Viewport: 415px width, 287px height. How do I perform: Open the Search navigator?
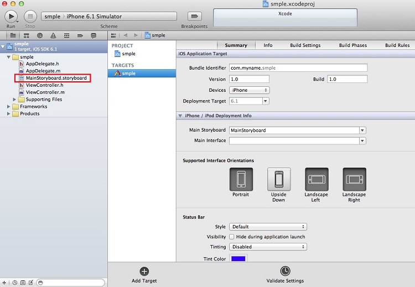coord(40,35)
